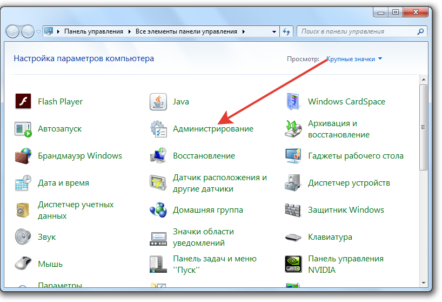This screenshot has height=302, width=442.
Task: Open the Домашняя группа link
Action: coord(207,210)
